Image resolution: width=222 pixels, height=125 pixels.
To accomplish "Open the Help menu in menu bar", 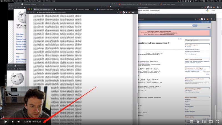I will 54,1.
